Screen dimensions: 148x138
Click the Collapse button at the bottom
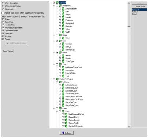click(66, 133)
